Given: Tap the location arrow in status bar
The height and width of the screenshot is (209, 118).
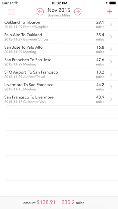Looking at the screenshot, I should [106, 3].
